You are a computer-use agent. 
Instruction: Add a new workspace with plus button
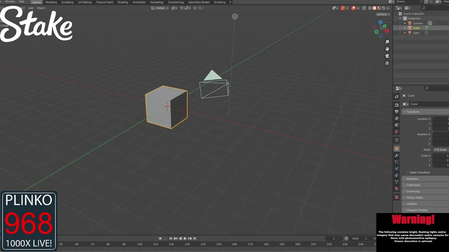click(230, 2)
